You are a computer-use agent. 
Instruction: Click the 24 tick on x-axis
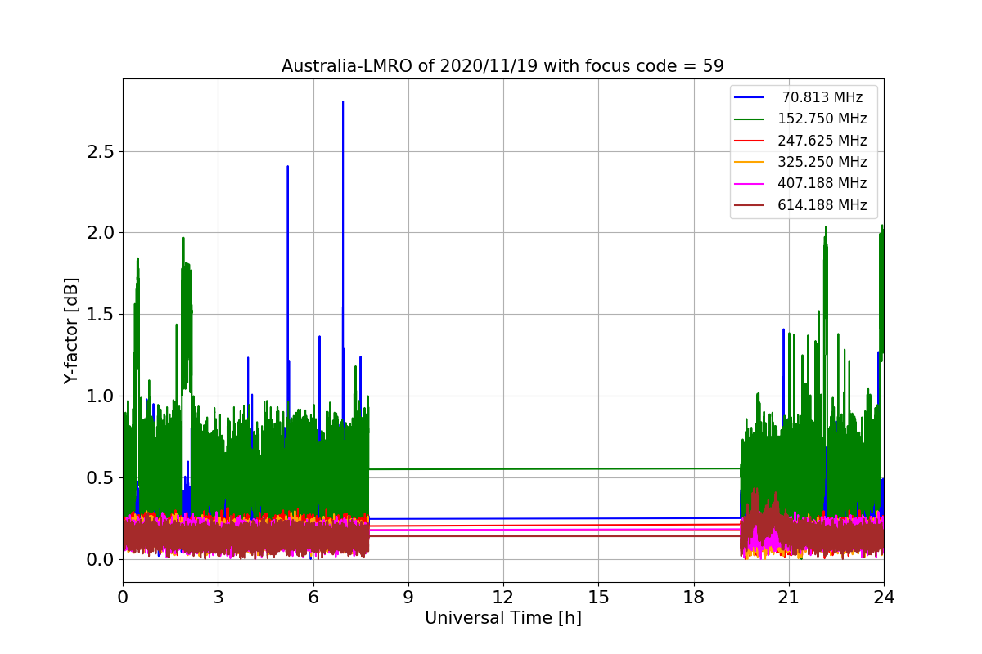(884, 598)
